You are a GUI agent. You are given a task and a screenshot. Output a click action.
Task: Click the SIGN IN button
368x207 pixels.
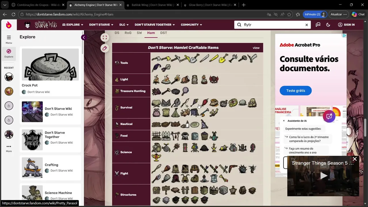pyautogui.click(x=346, y=25)
